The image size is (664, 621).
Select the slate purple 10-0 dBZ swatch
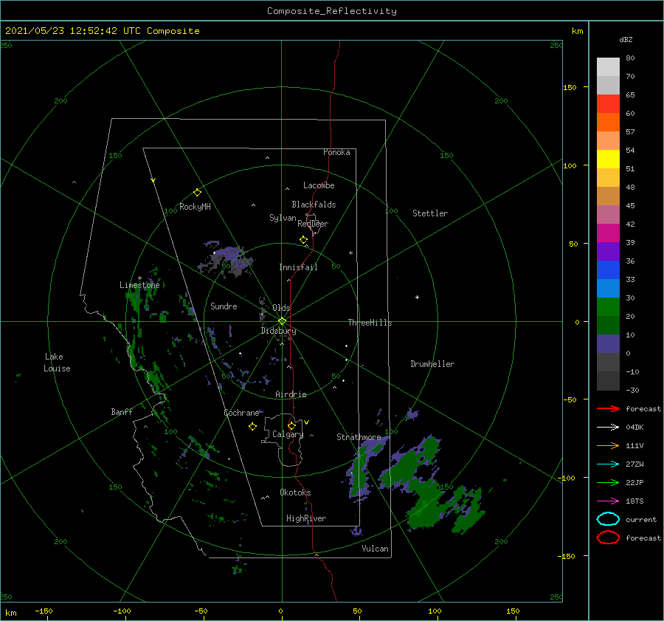(608, 344)
